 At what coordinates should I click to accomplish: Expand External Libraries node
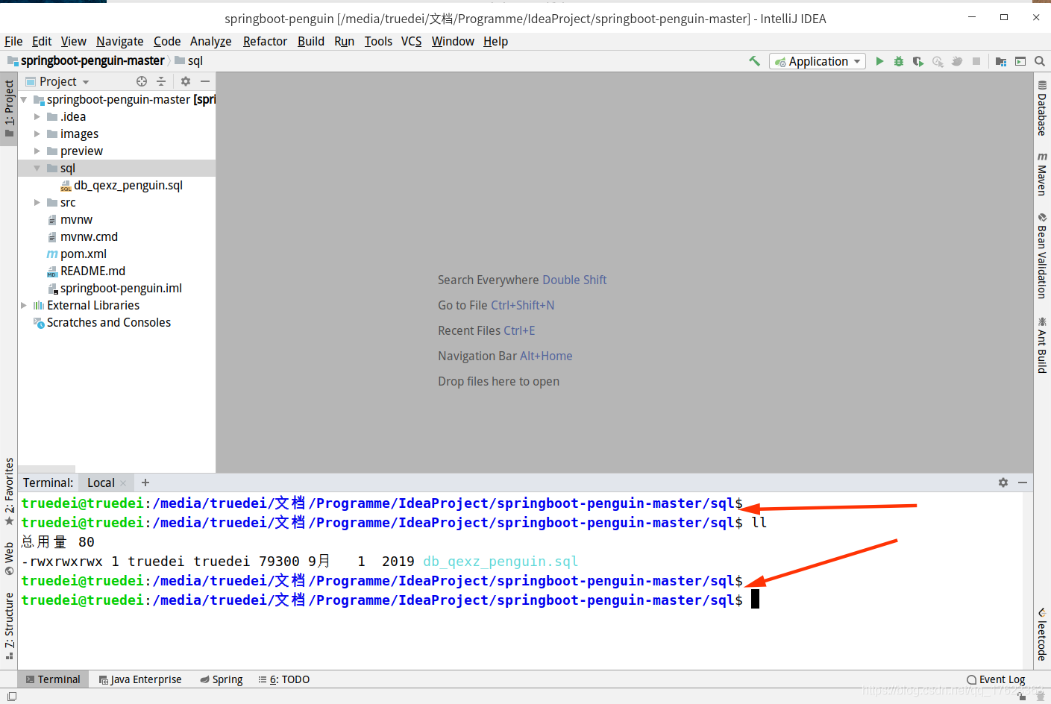(x=24, y=305)
